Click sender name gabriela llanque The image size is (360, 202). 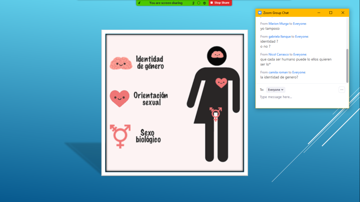pos(279,36)
